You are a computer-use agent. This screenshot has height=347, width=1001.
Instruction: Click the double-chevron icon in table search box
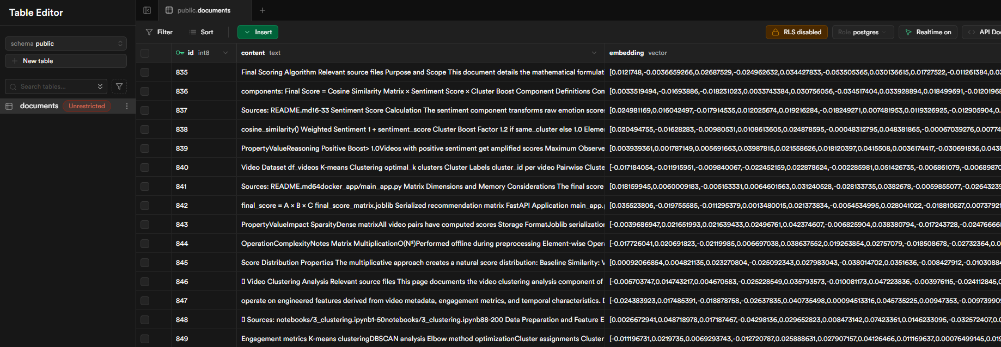click(100, 86)
